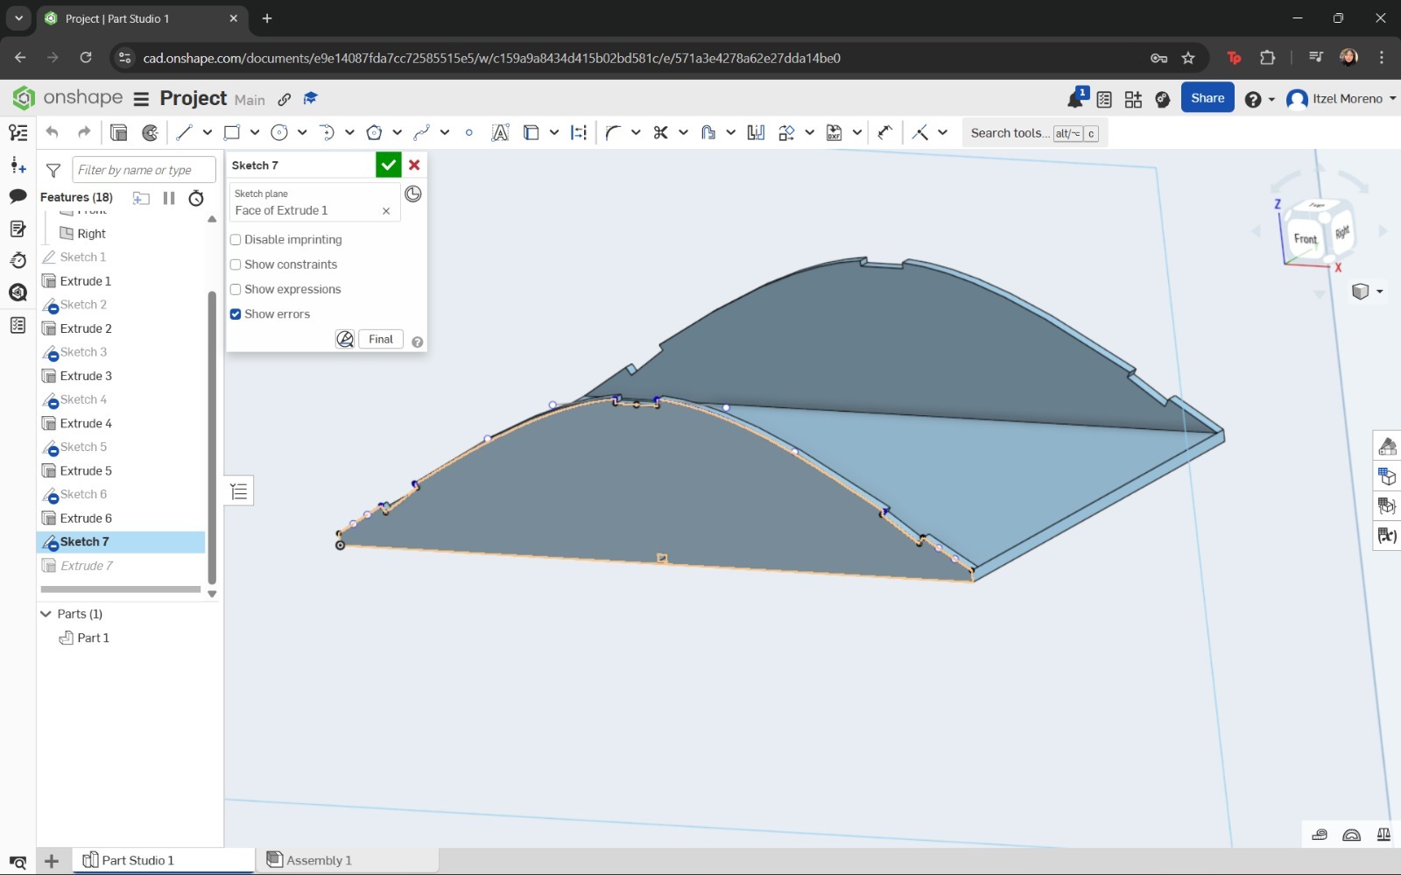Activate the Sketch text tool

(x=500, y=132)
